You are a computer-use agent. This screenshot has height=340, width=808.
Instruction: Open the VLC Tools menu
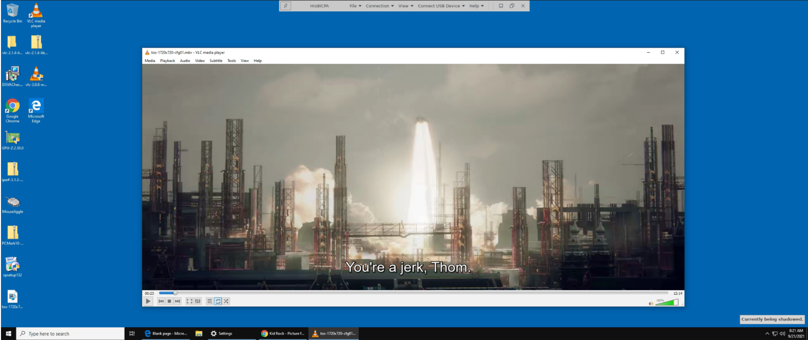[x=232, y=61]
